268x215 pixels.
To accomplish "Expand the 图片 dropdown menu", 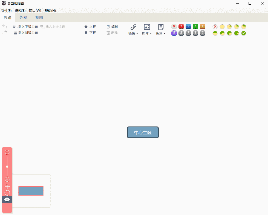I will click(147, 30).
